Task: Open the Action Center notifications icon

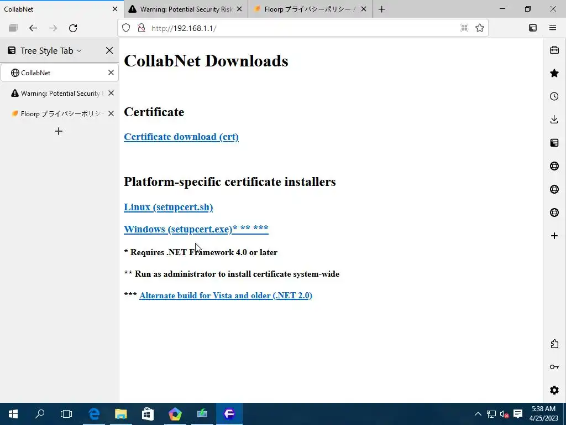Action: click(x=518, y=414)
